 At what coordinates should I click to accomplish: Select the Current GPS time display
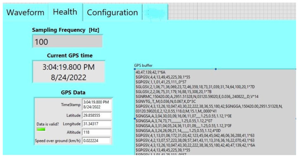point(69,72)
